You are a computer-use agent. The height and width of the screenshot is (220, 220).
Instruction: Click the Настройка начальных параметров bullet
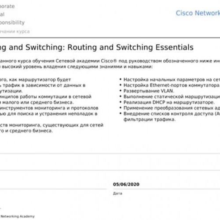click(x=172, y=80)
